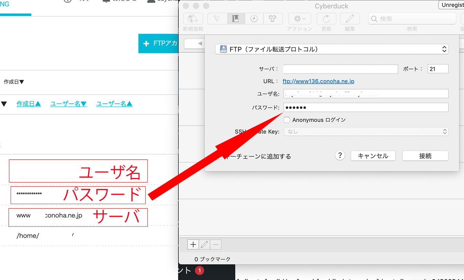The width and height of the screenshot is (464, 280).
Task: Open the アクション gear menu
Action: point(299,19)
